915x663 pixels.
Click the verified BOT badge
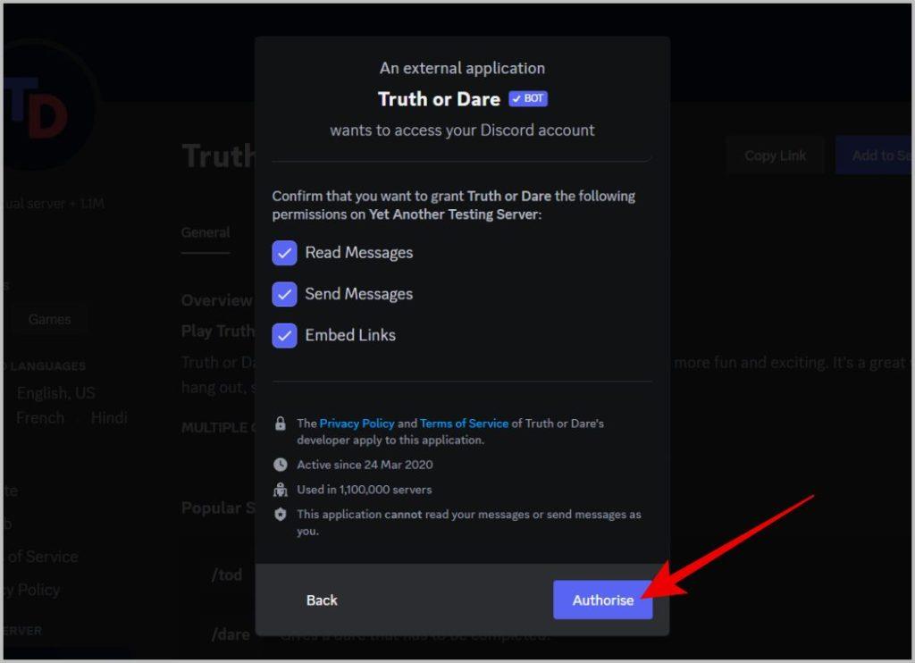tap(527, 98)
